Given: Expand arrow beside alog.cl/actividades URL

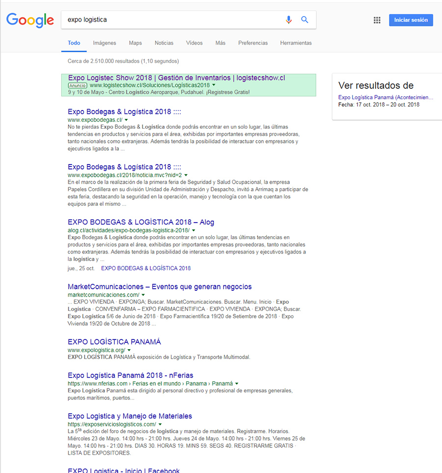Looking at the screenshot, I should pos(193,230).
